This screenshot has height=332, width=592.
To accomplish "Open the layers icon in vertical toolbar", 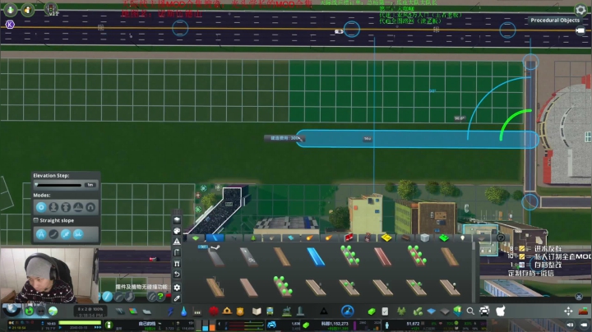I will pyautogui.click(x=177, y=219).
